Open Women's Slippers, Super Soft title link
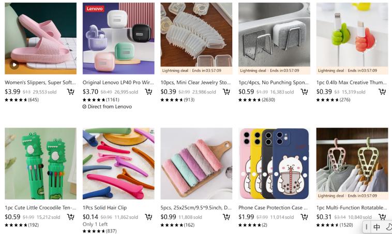The height and width of the screenshot is (234, 392). coord(40,82)
